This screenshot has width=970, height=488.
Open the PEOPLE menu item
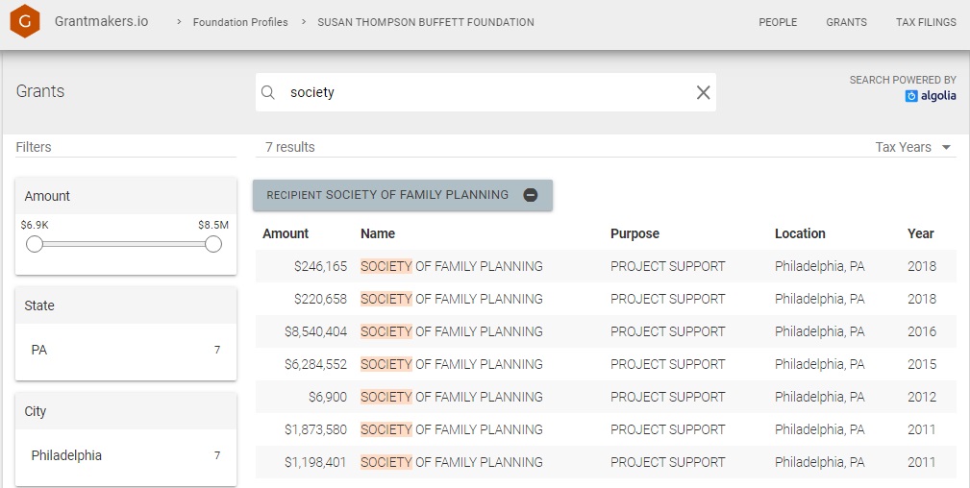pyautogui.click(x=778, y=22)
